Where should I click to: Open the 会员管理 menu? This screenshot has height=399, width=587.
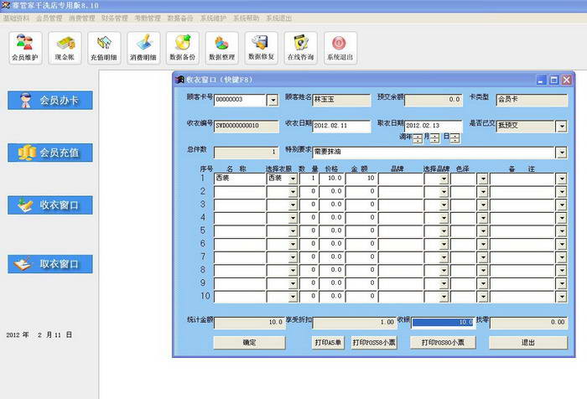[49, 18]
